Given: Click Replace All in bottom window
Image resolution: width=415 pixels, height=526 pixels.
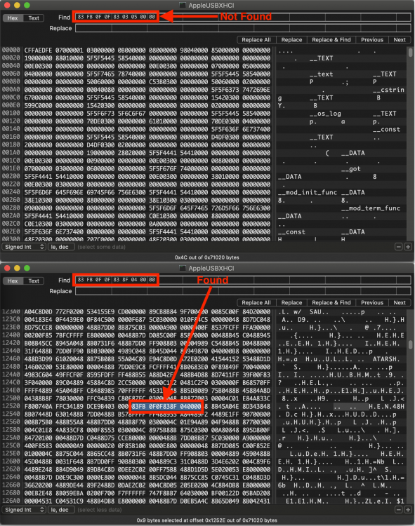Looking at the screenshot, I should [x=256, y=302].
